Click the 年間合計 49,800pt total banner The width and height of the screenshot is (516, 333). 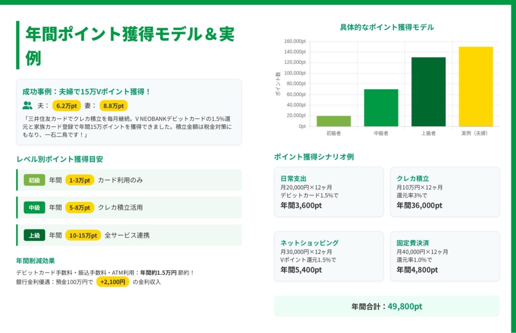pos(386,306)
